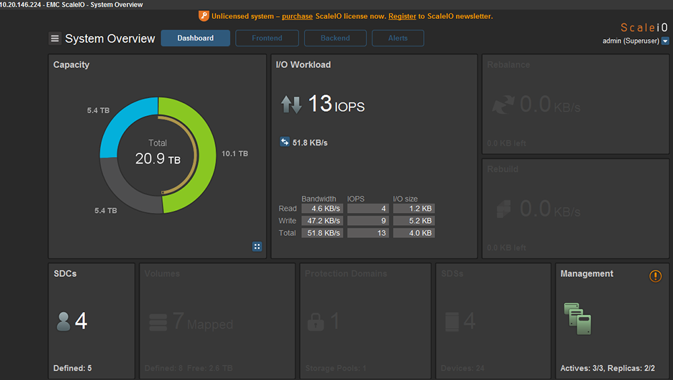
Task: Click the Total bandwidth 51.8 KB/s cell
Action: 322,233
